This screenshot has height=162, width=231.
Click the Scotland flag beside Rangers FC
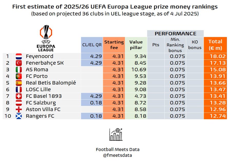click(x=19, y=116)
